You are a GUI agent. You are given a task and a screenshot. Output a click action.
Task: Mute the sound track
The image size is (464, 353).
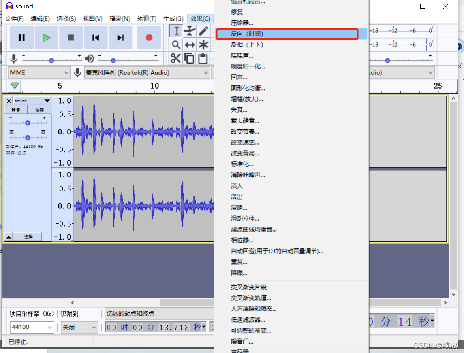pyautogui.click(x=16, y=110)
